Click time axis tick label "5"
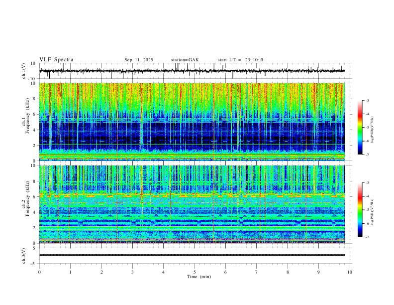Viewport: 394px width, 305px height. (x=195, y=272)
